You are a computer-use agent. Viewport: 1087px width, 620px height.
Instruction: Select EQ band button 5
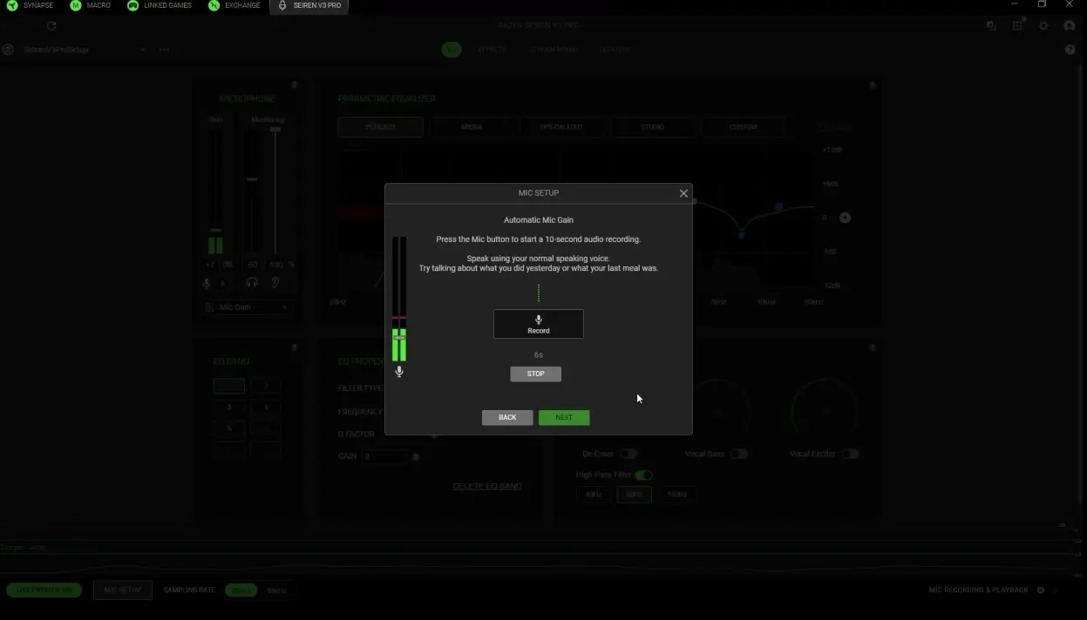[x=229, y=428]
